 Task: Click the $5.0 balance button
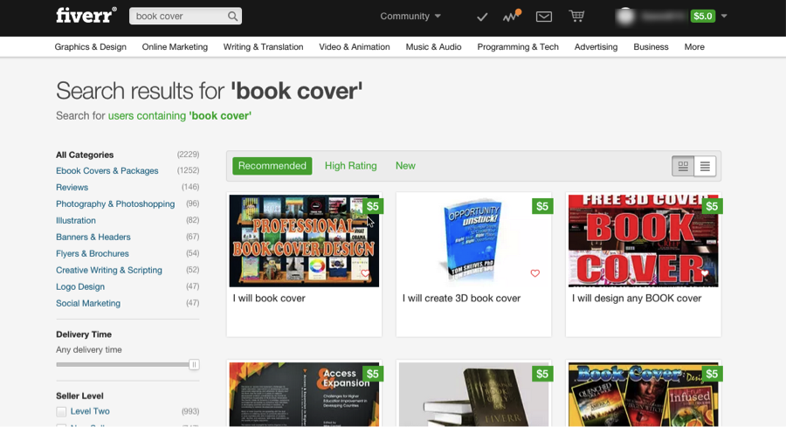tap(703, 16)
